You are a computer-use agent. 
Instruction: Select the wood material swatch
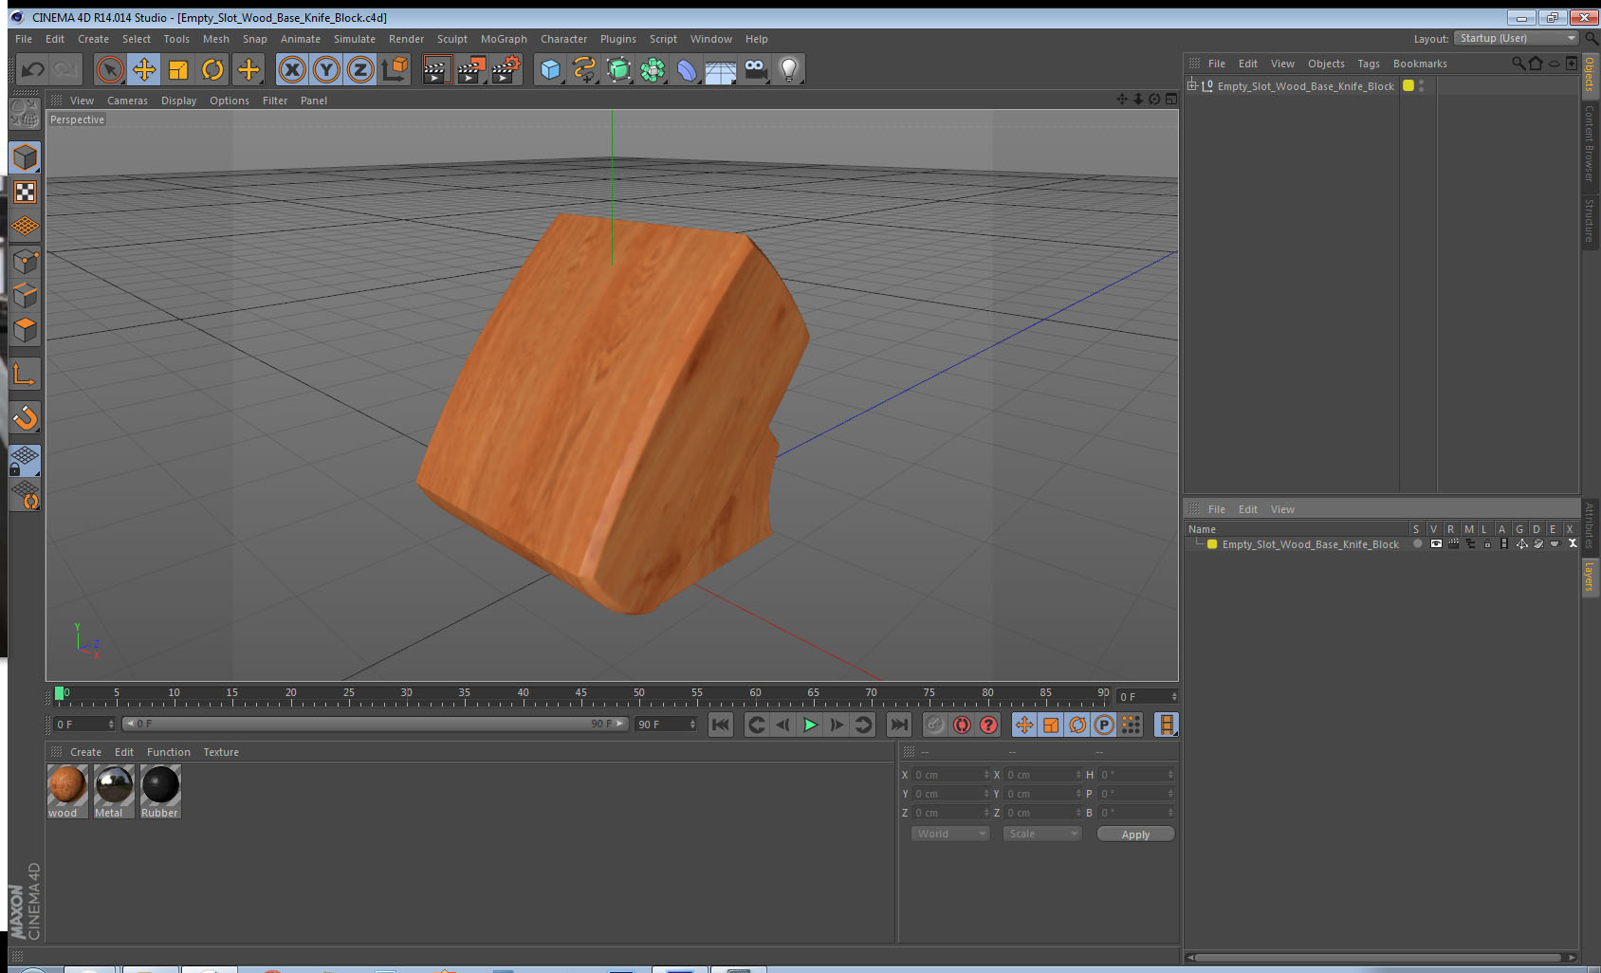tap(67, 791)
